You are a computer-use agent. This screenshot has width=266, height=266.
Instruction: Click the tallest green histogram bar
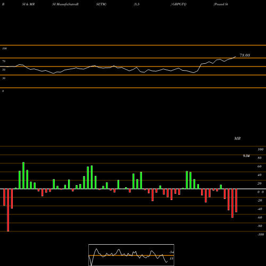pos(23,176)
